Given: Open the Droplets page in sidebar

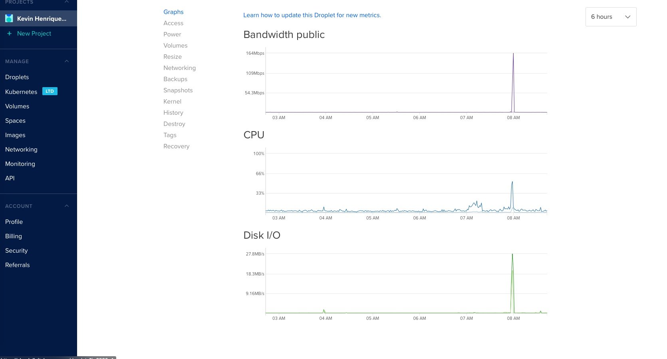Looking at the screenshot, I should pos(17,77).
